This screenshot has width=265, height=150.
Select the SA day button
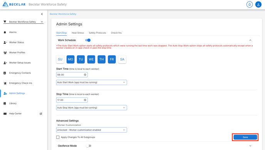(122, 59)
